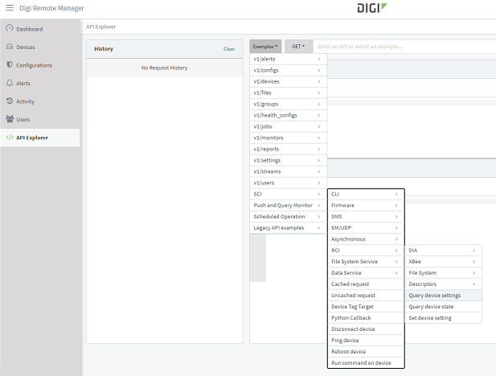496x376 pixels.
Task: Expand the XBee submenu arrow
Action: tap(473, 262)
